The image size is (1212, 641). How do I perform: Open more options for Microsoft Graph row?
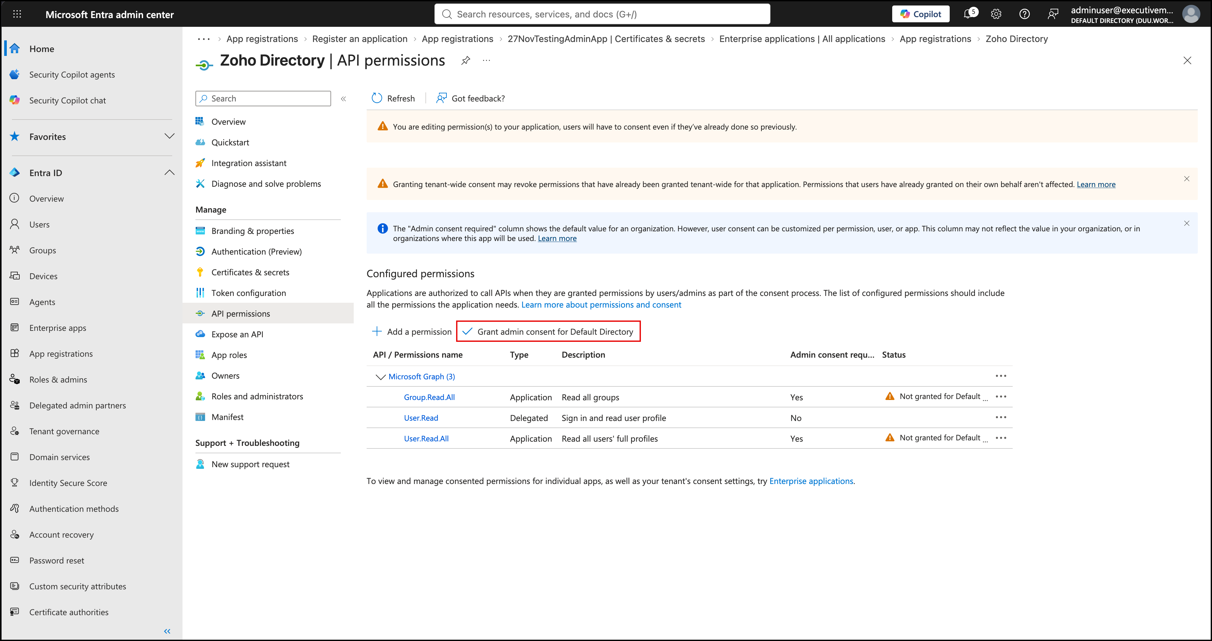(x=1001, y=376)
